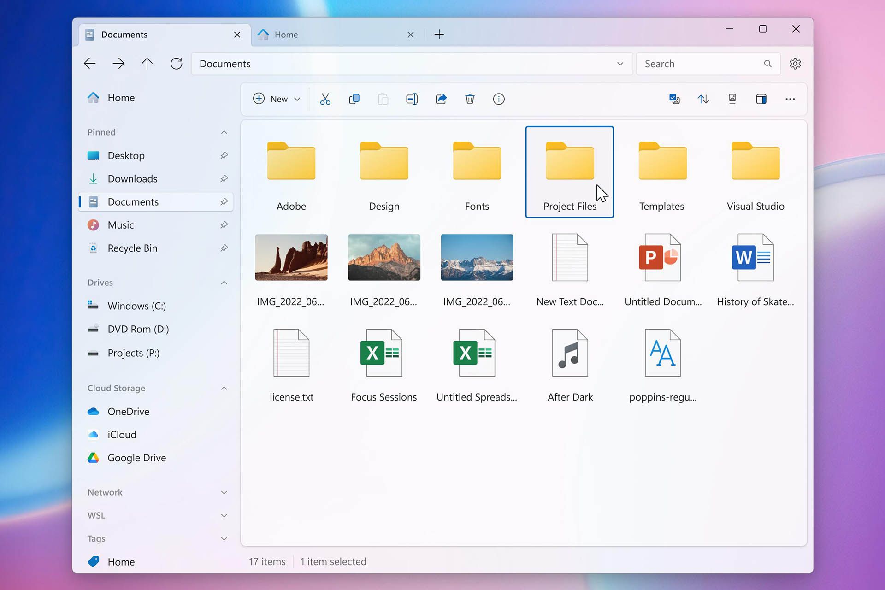Collapse the Pinned section

[224, 132]
